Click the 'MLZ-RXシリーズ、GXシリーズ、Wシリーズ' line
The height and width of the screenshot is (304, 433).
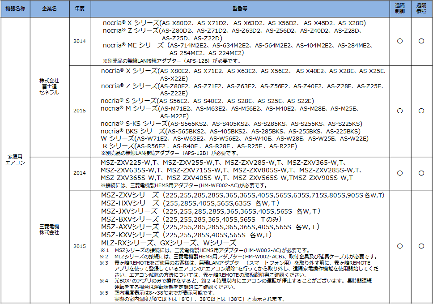169,243
